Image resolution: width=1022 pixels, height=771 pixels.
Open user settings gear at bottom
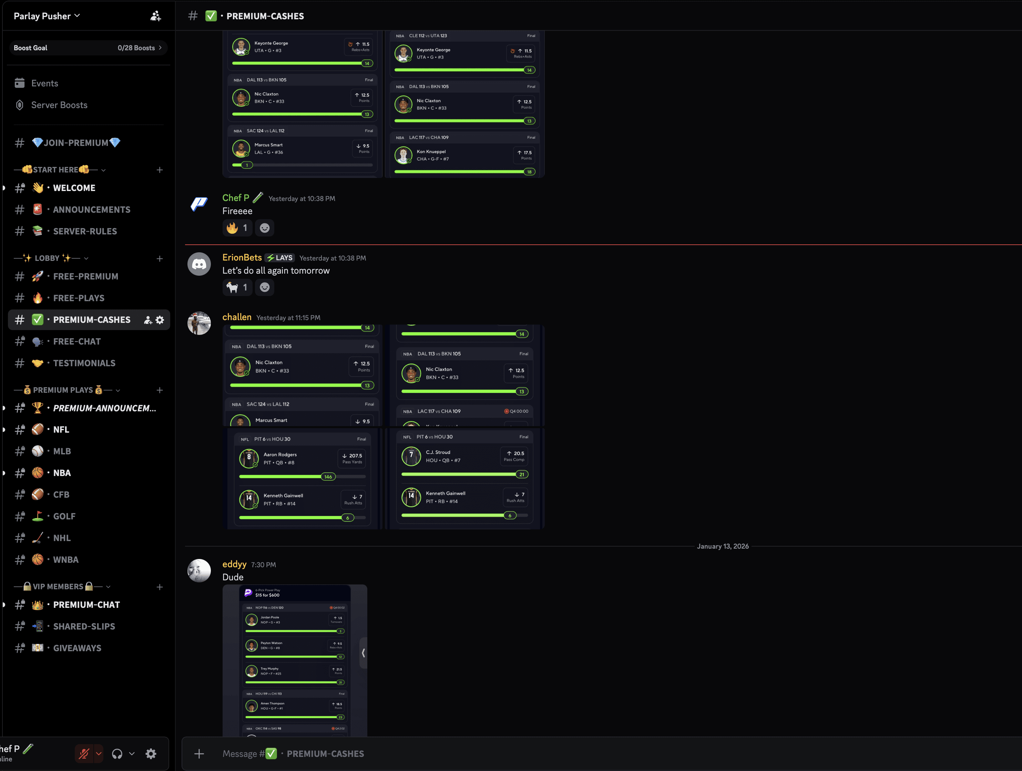(151, 753)
